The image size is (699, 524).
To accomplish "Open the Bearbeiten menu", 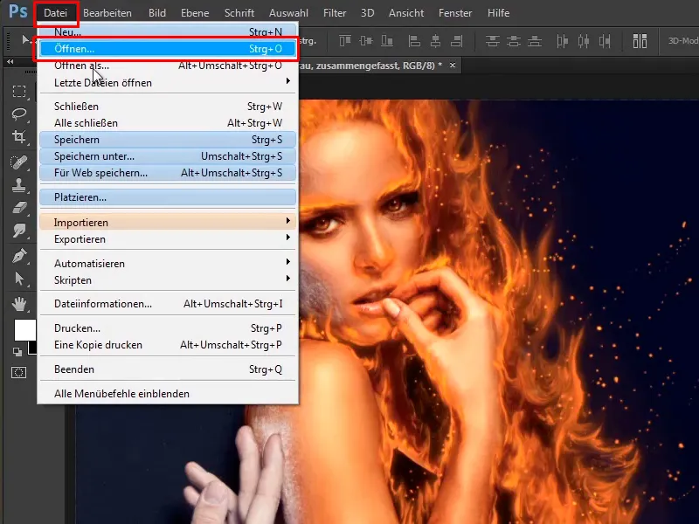I will click(x=107, y=13).
